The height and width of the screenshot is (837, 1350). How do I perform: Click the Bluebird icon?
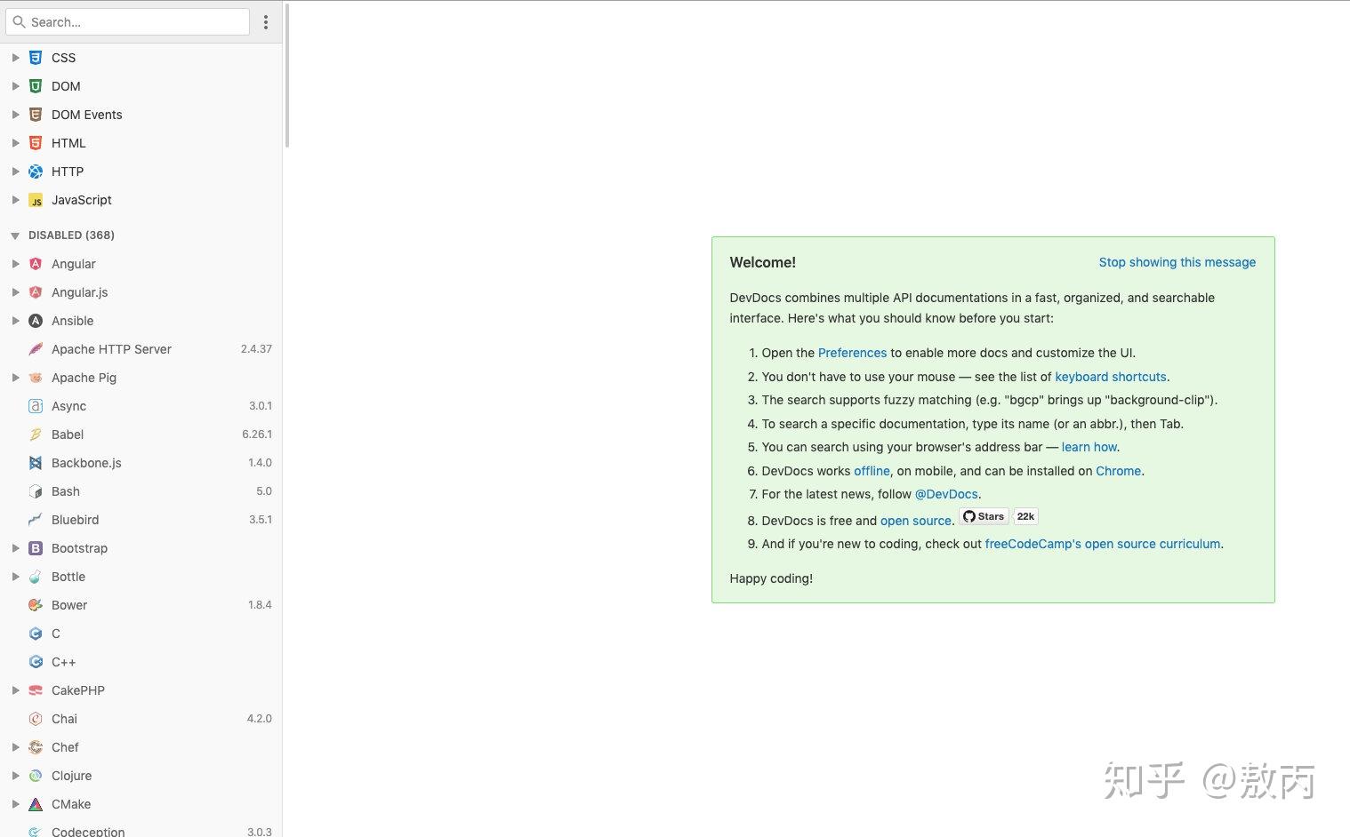point(36,520)
